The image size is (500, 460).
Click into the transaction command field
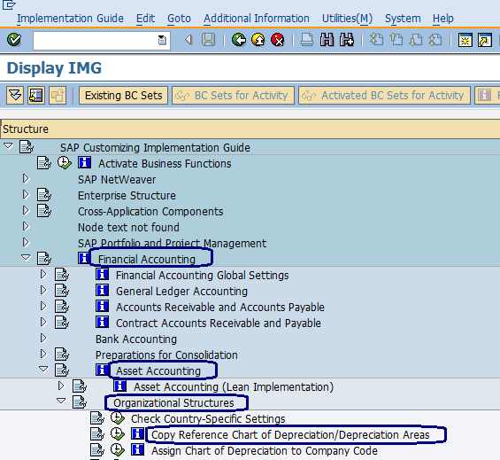(x=96, y=40)
